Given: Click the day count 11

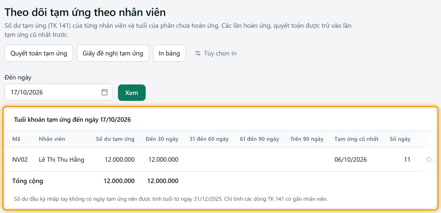Looking at the screenshot, I should coord(407,159).
